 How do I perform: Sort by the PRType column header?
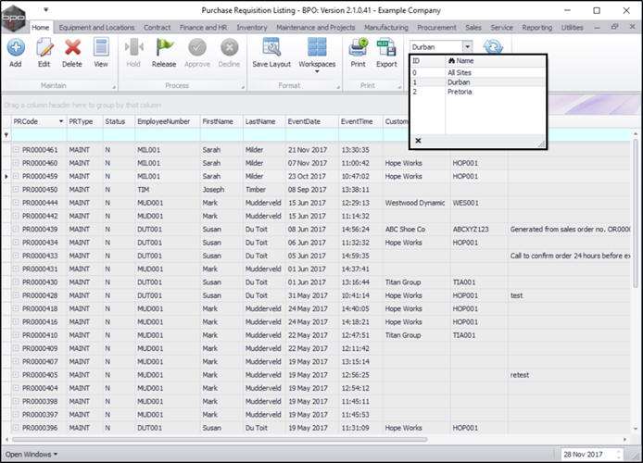click(x=84, y=121)
